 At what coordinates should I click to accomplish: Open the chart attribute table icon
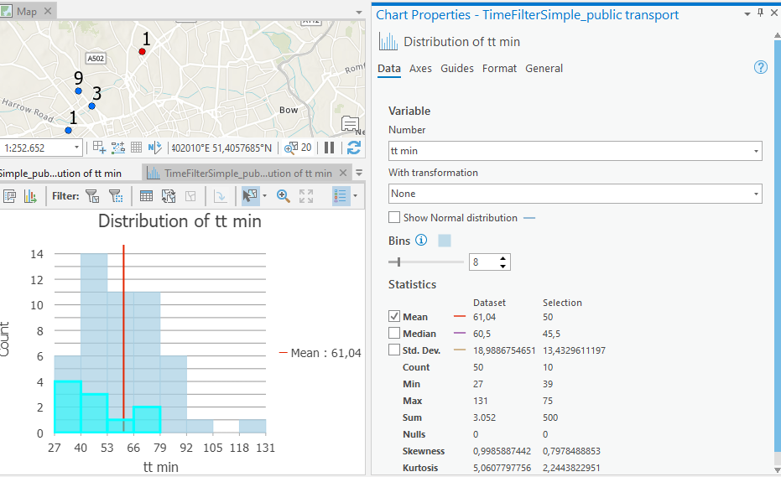click(x=146, y=196)
